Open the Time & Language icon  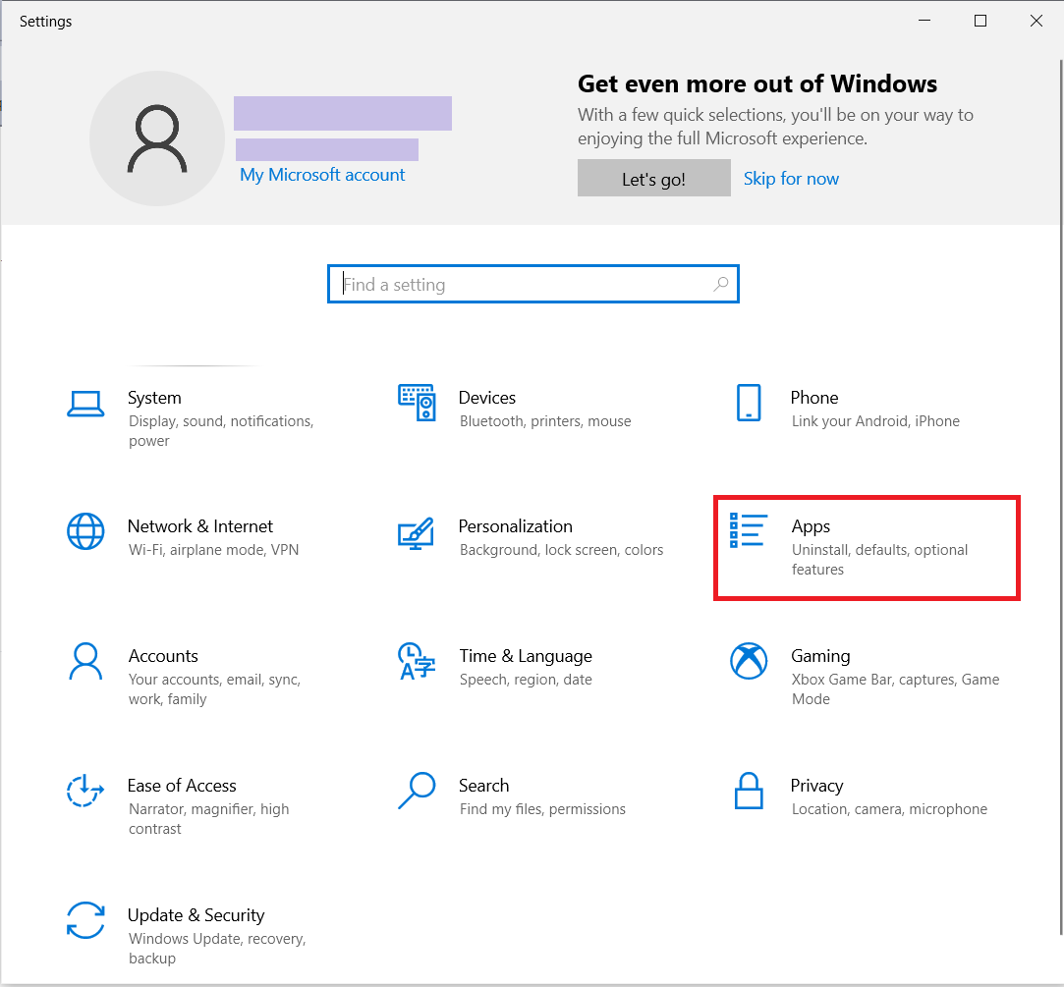(x=416, y=661)
